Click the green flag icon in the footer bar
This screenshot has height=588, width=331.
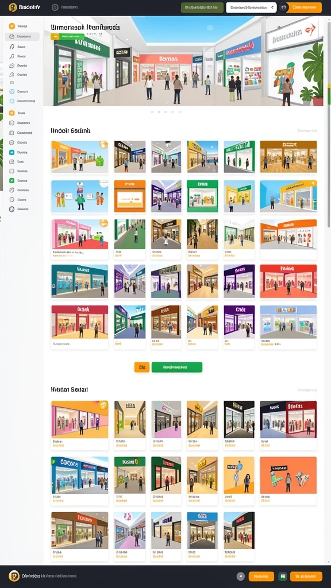click(x=283, y=577)
